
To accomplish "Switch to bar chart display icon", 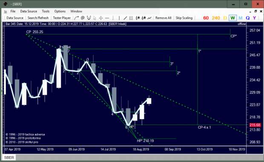I will [x=131, y=18].
